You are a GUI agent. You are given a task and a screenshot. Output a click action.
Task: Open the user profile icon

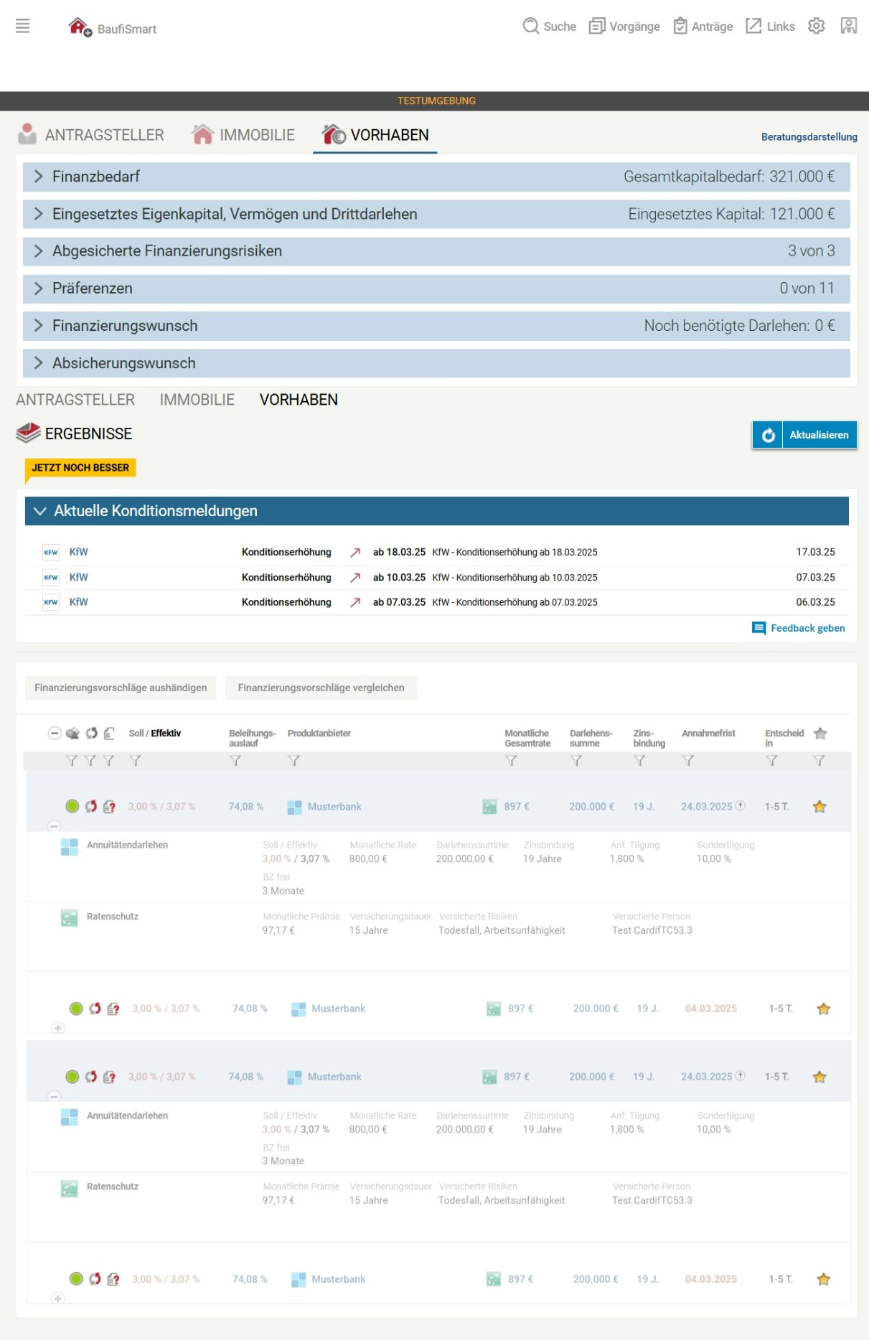[848, 27]
